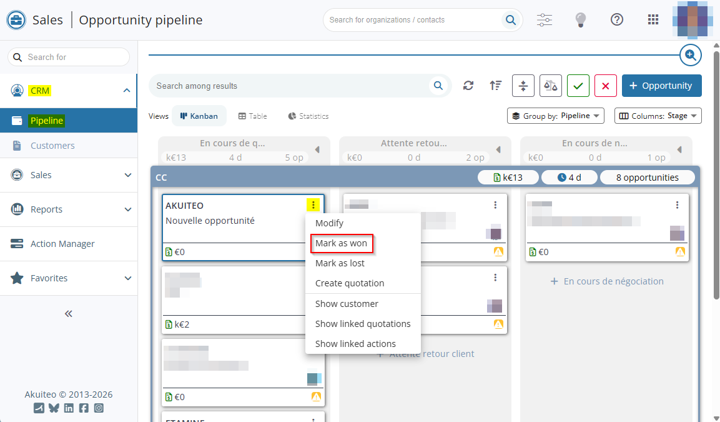Open the Columns: Stage dropdown

coord(658,116)
